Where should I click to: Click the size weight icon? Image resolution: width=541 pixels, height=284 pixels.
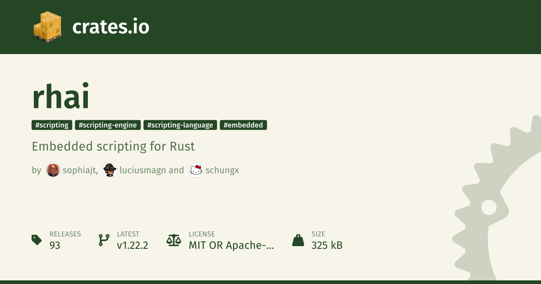tap(298, 240)
